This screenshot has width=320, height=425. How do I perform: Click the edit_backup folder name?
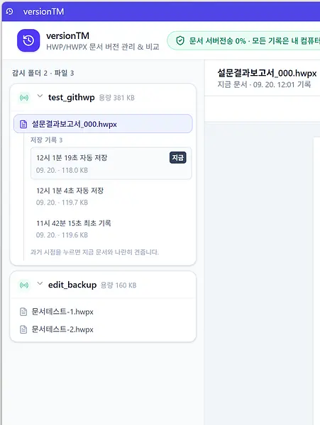[x=72, y=285]
